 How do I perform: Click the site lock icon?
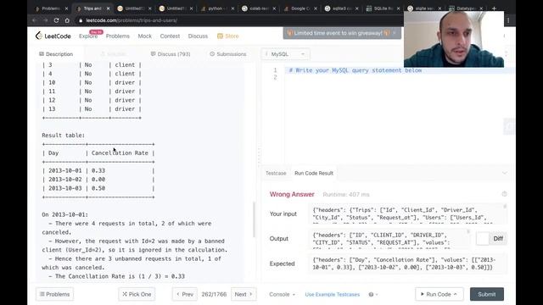pos(81,20)
